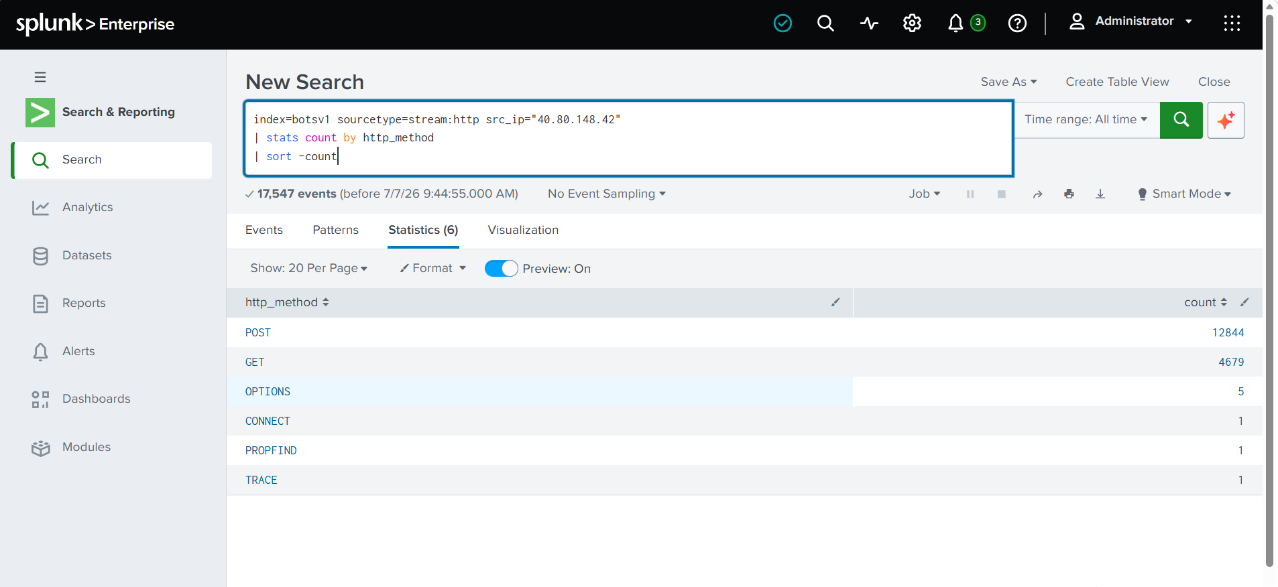Open the health status check icon

click(782, 23)
